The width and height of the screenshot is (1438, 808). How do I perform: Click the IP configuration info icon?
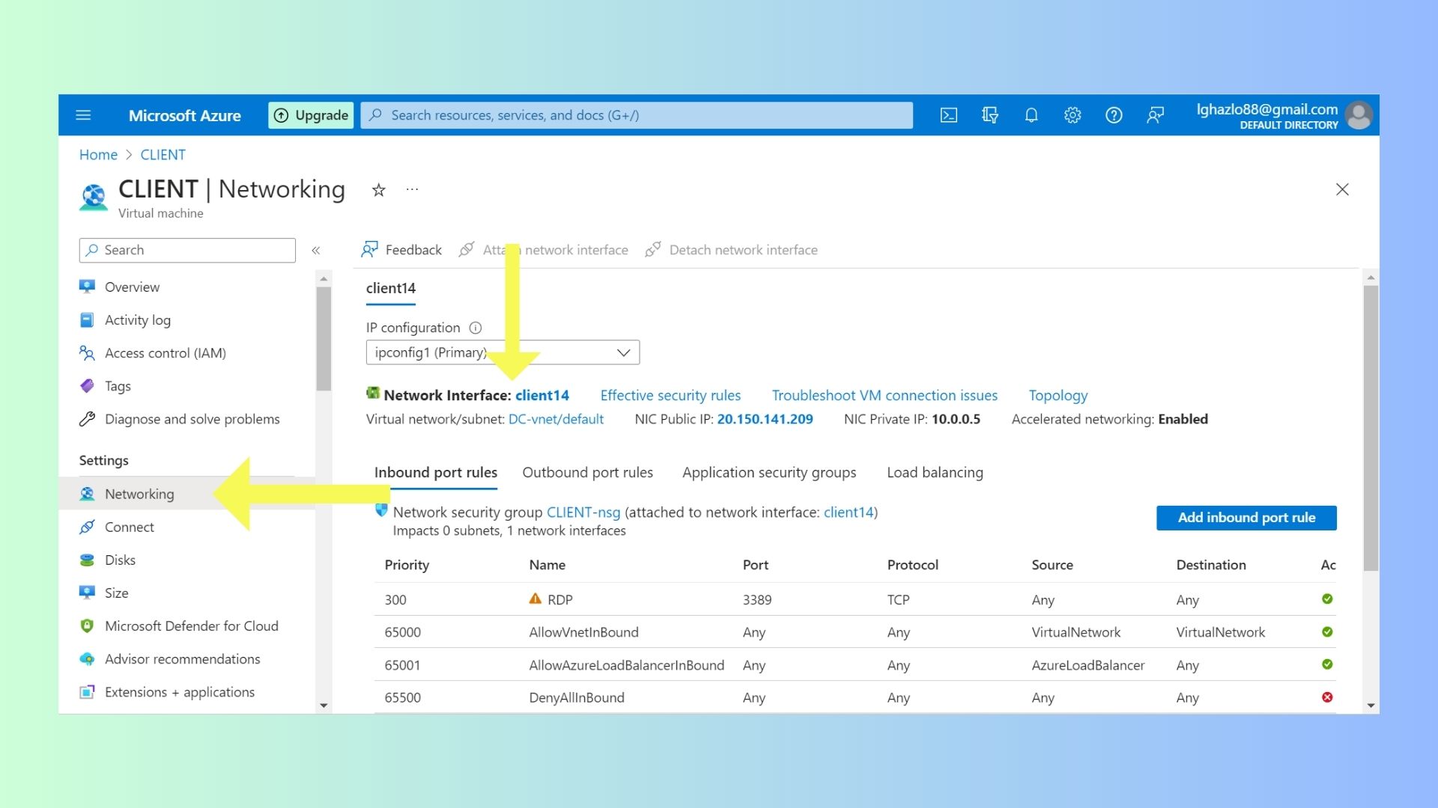[475, 328]
